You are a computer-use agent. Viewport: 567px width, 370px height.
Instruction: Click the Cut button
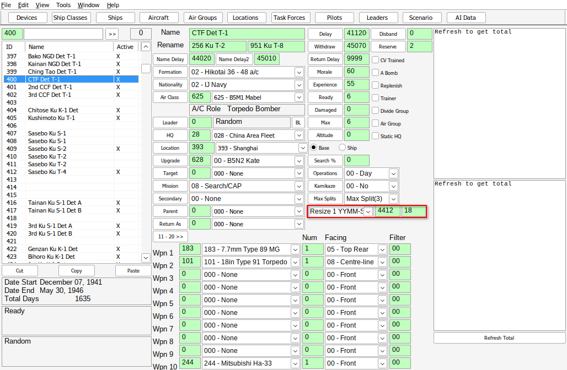click(x=20, y=271)
